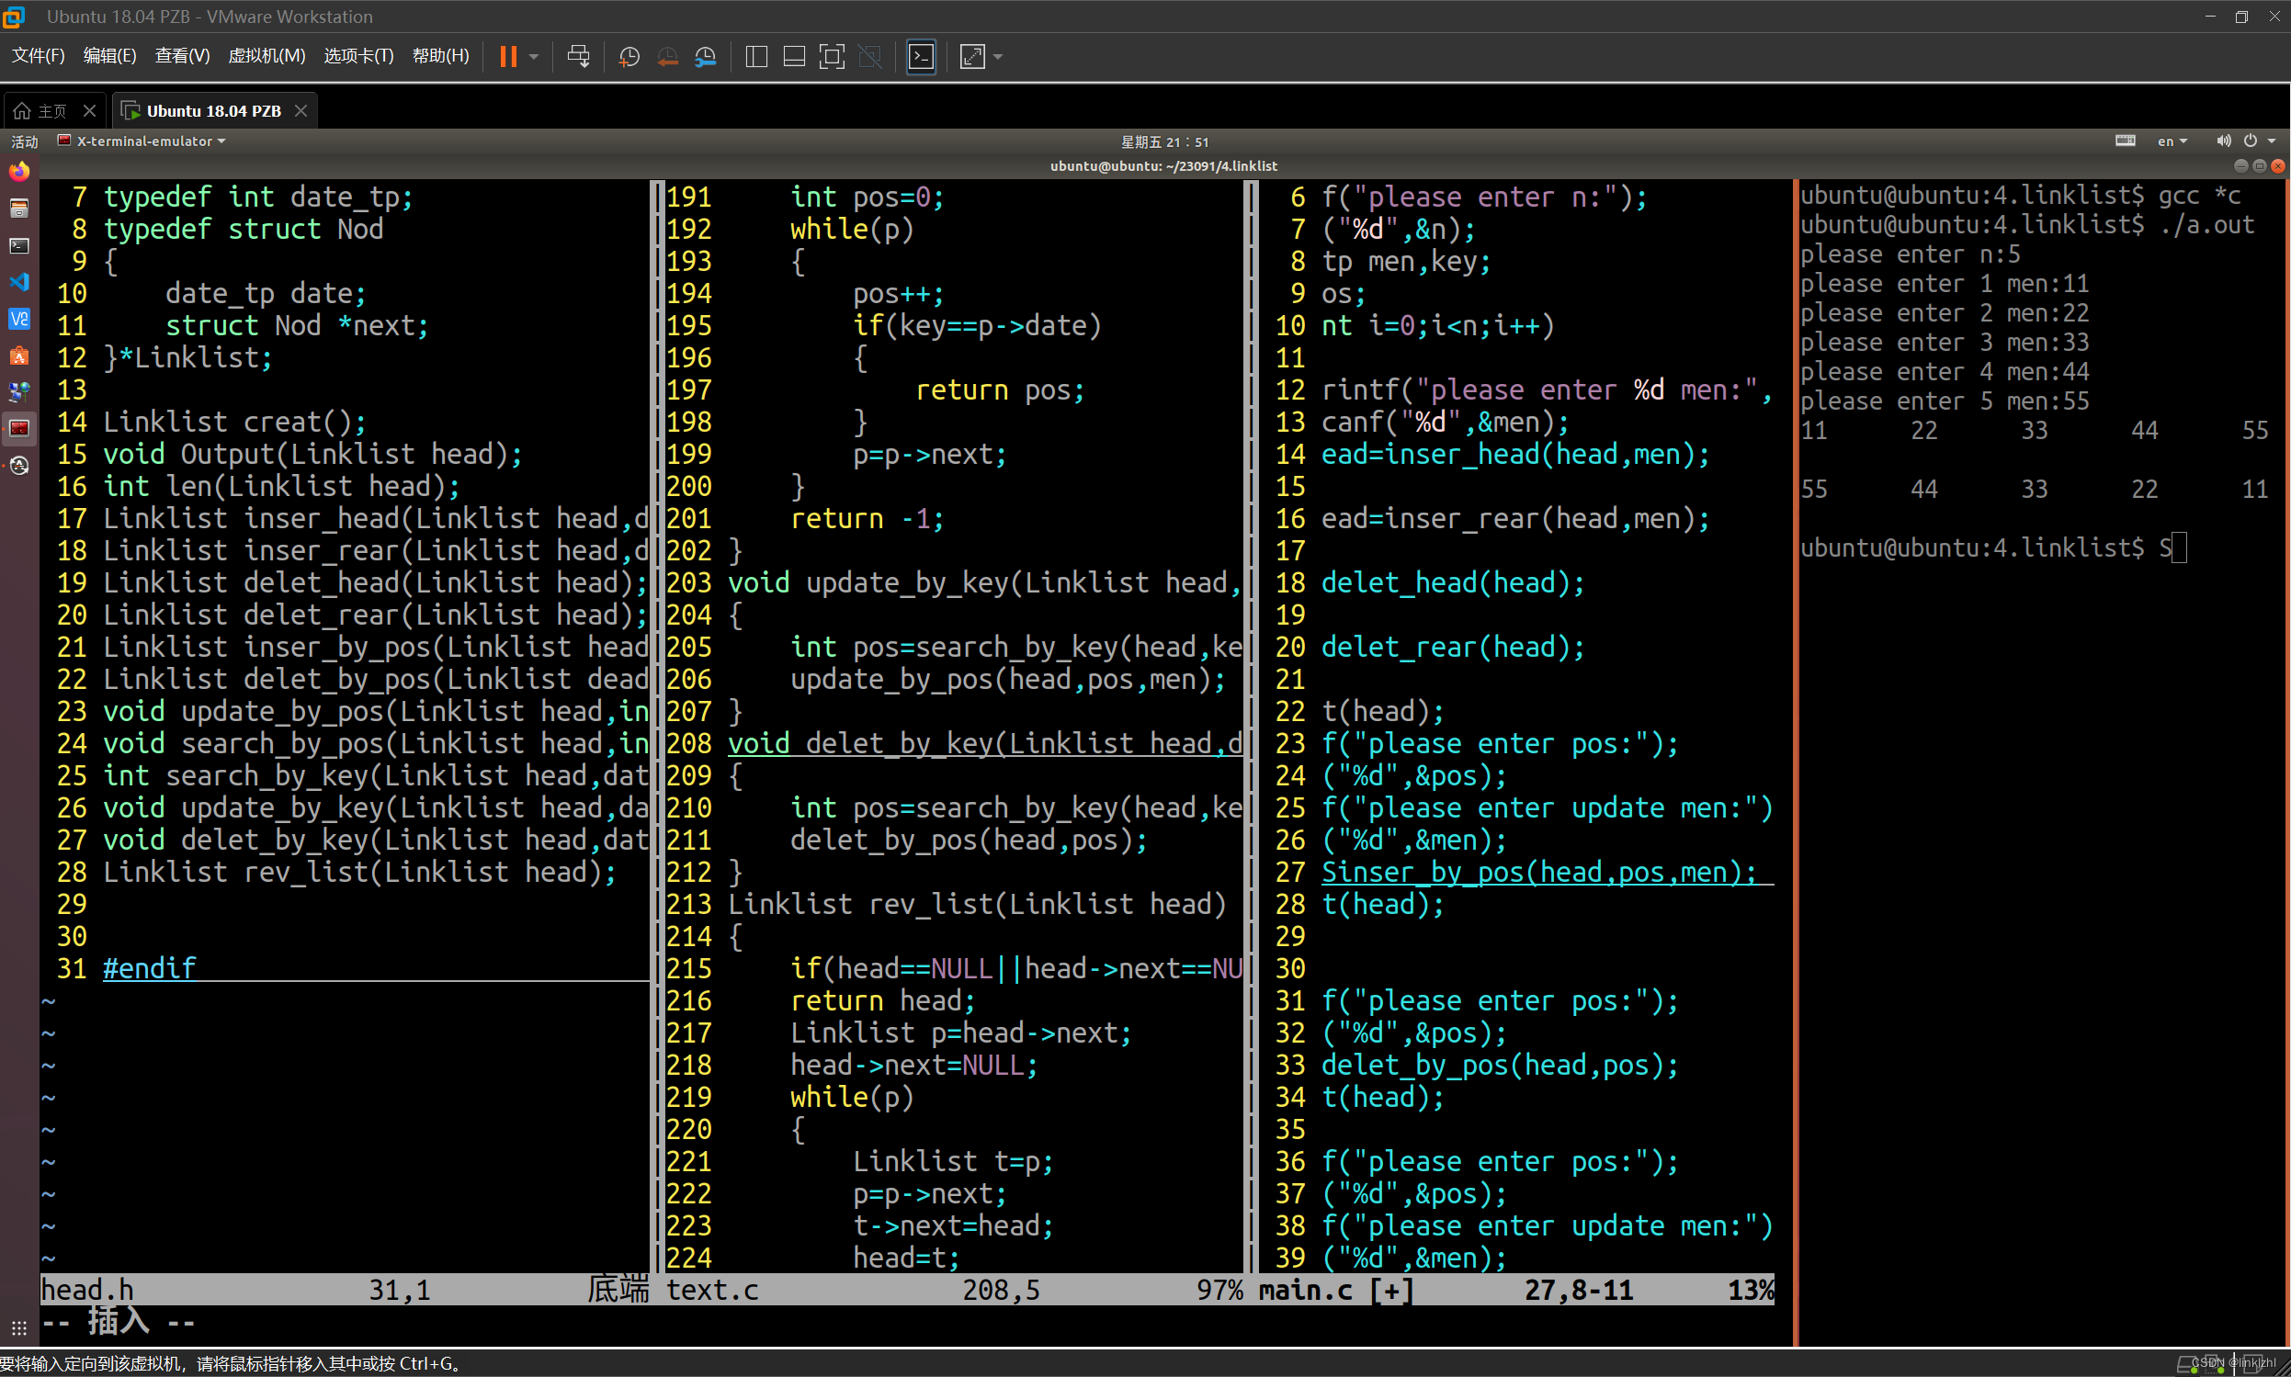The image size is (2291, 1377).
Task: Open the stretch guest display dropdown
Action: point(997,57)
